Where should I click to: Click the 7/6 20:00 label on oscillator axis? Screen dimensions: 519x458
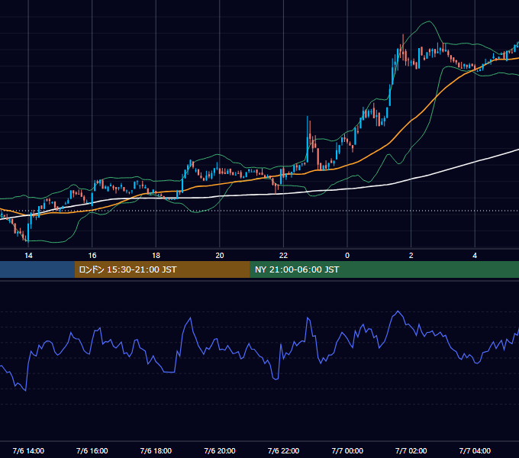220,450
